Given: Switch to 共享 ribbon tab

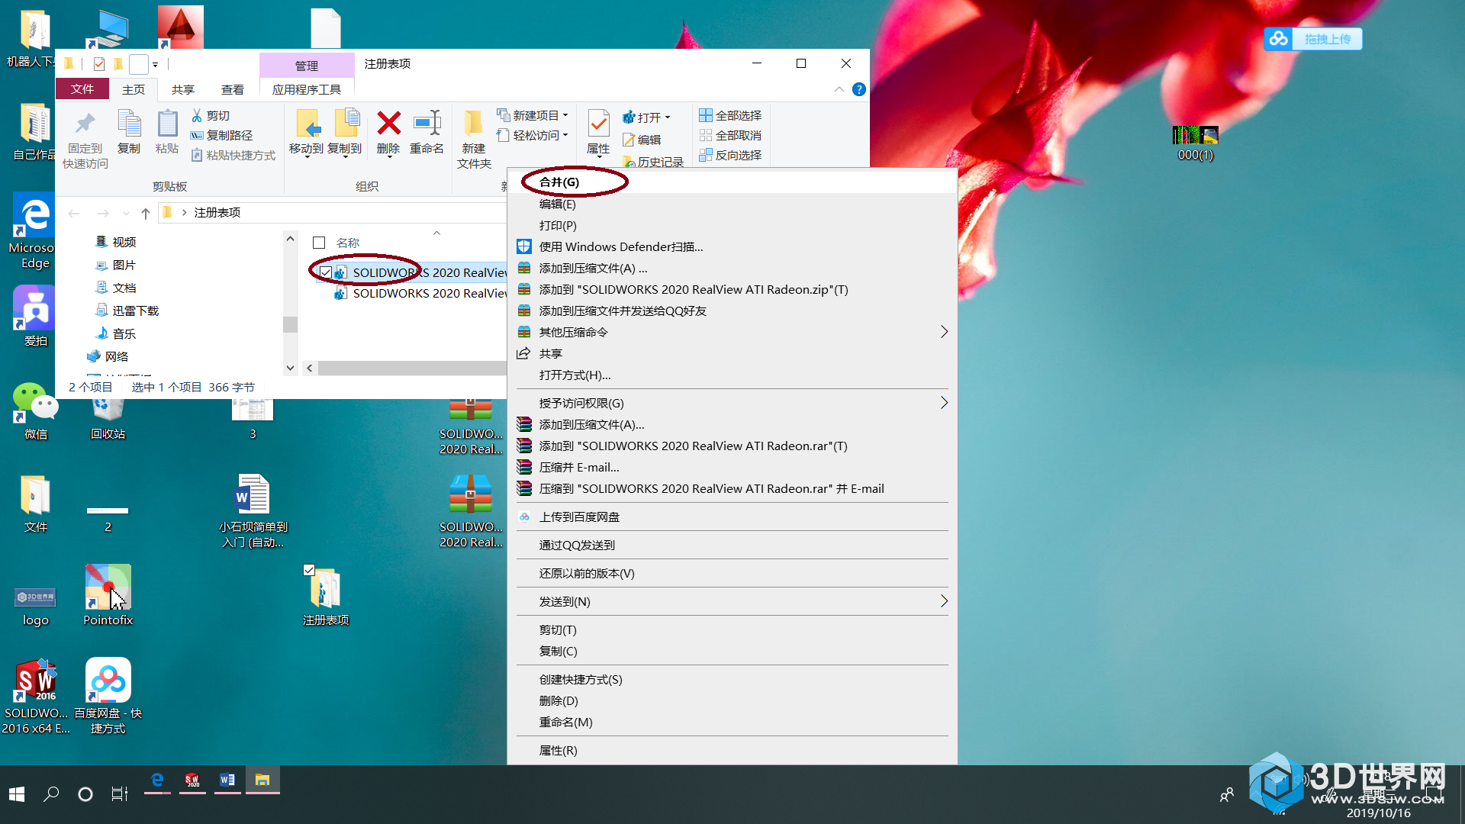Looking at the screenshot, I should coord(183,89).
